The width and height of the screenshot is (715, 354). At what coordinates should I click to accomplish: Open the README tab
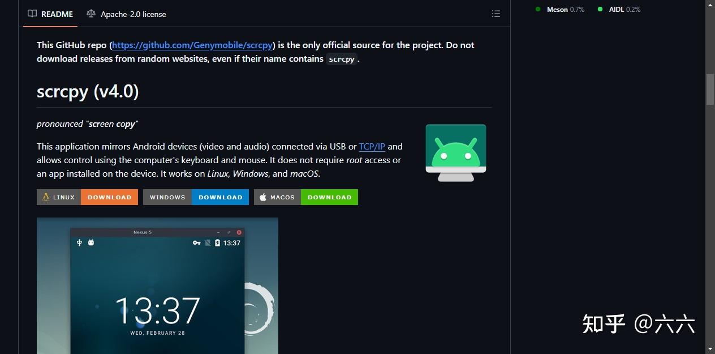pos(50,14)
